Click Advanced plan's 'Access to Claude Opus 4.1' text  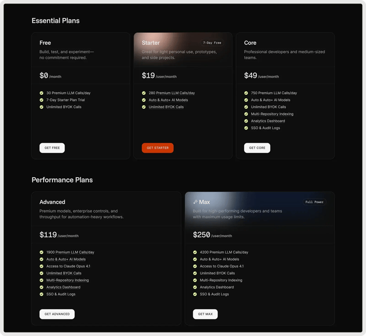click(x=68, y=266)
